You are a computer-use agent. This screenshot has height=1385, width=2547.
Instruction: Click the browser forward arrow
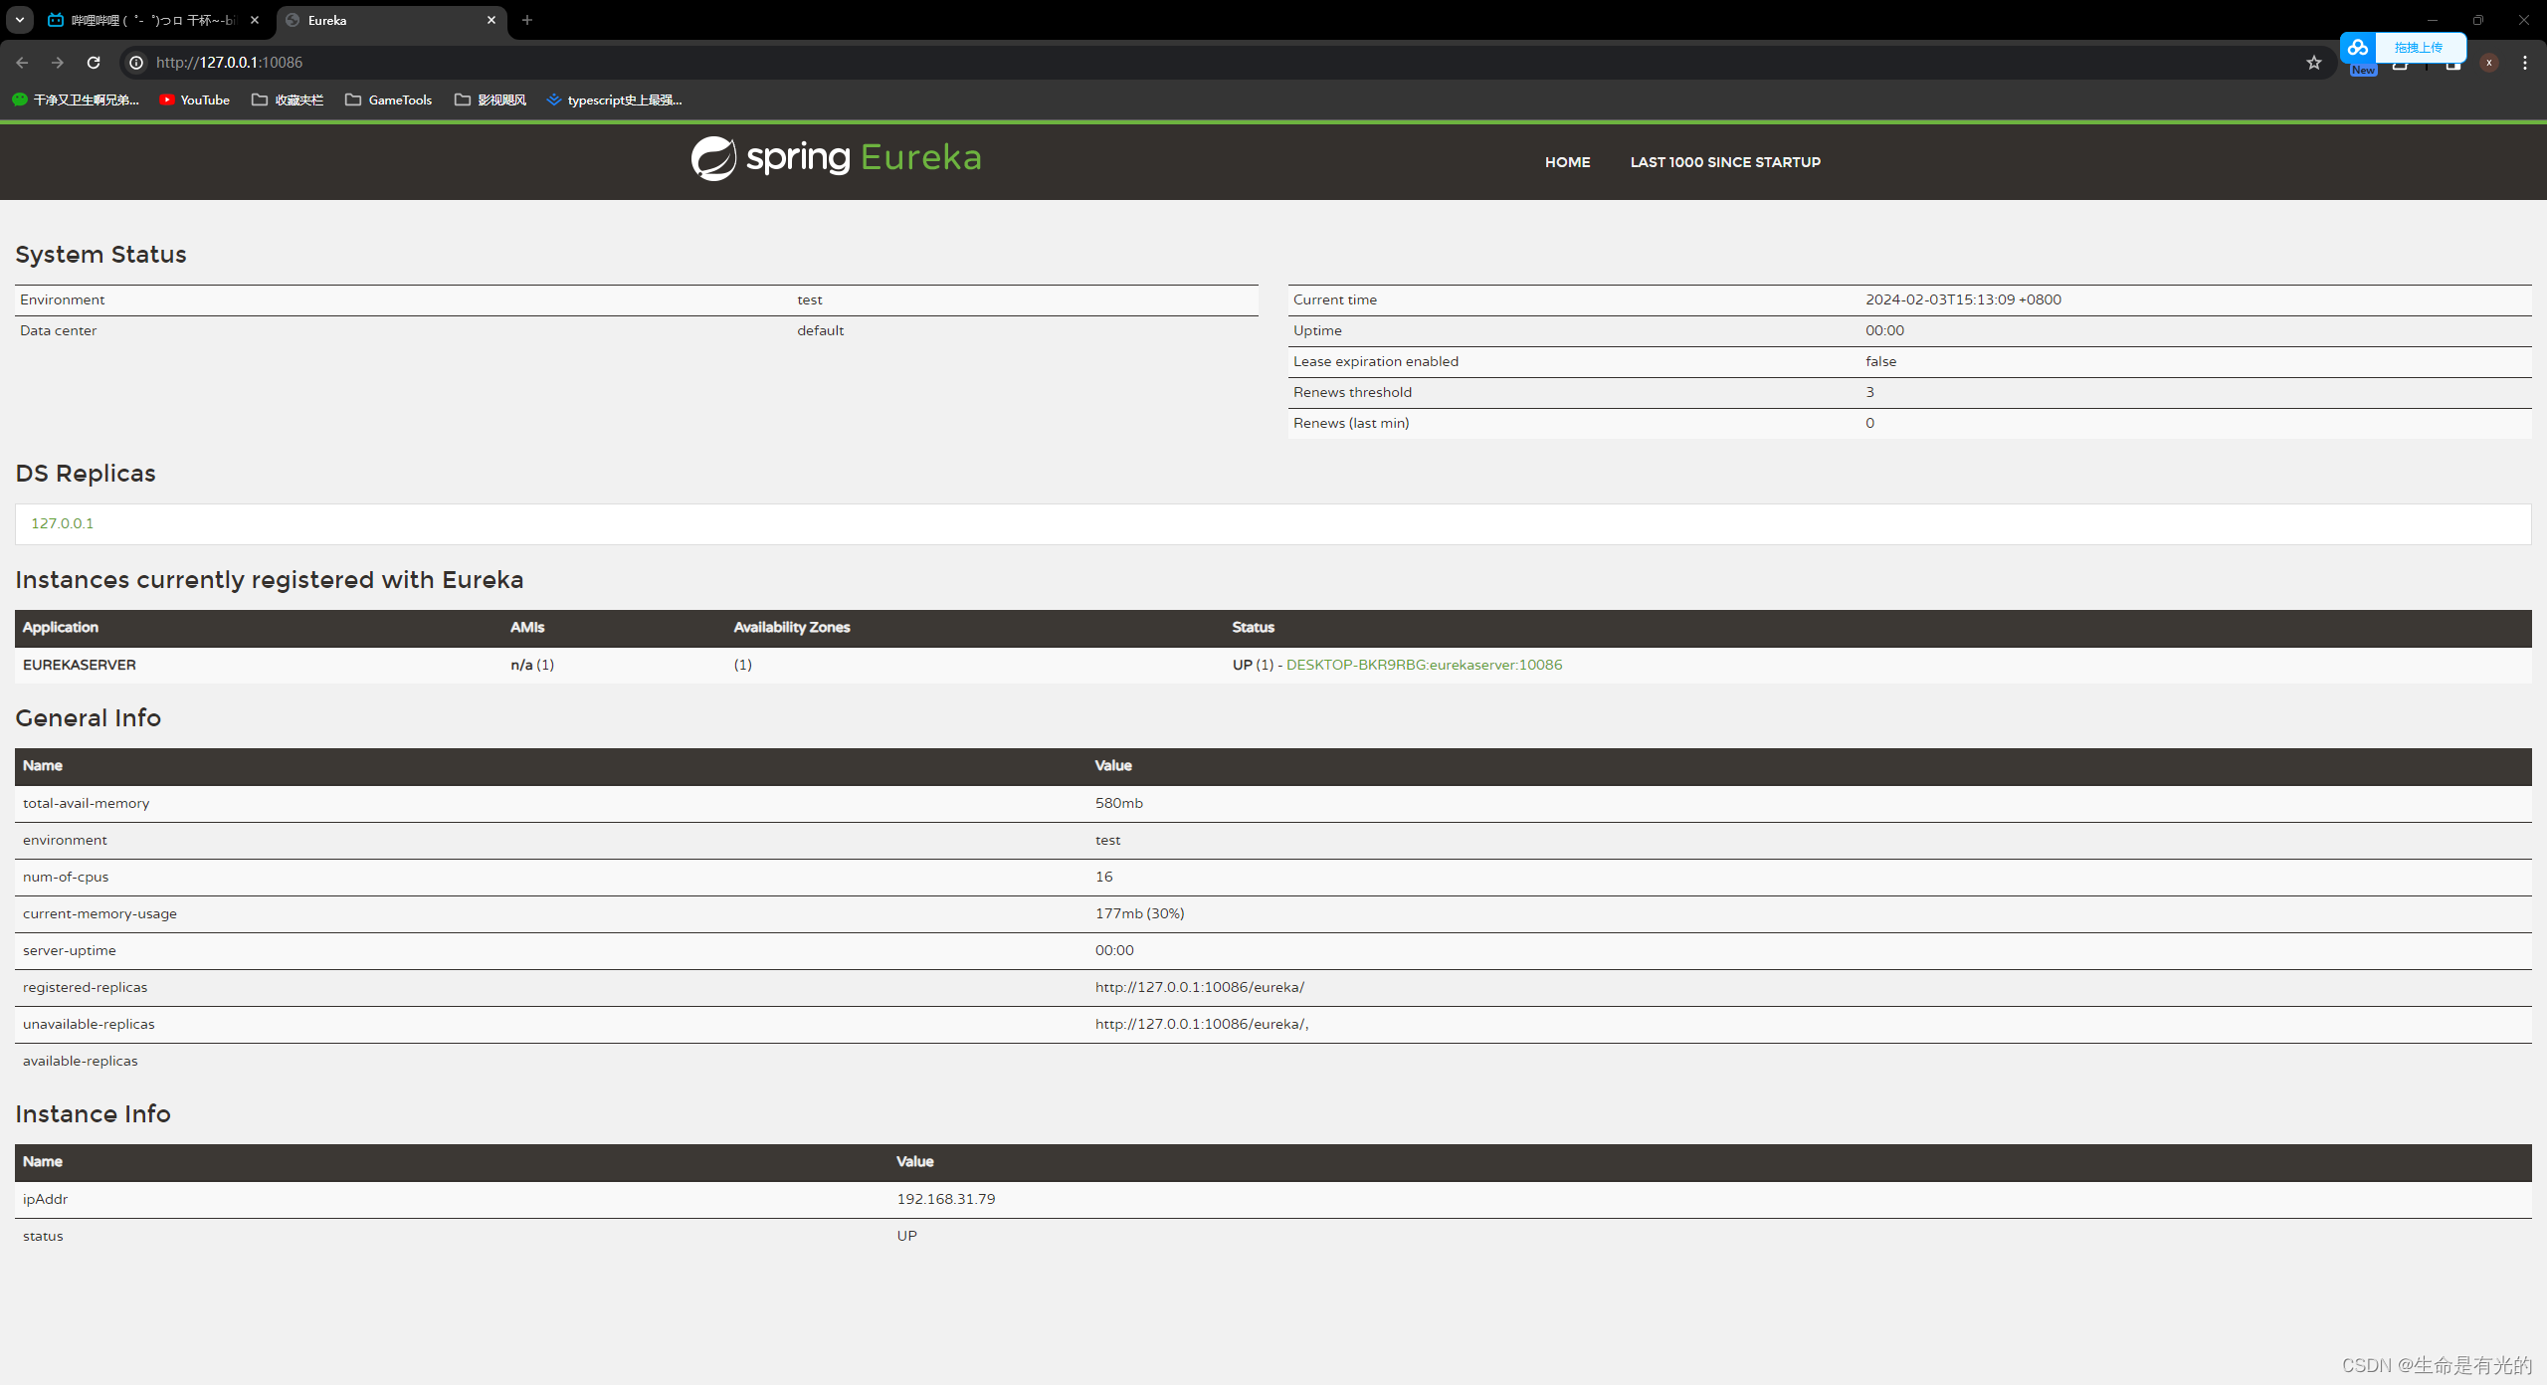pyautogui.click(x=58, y=62)
